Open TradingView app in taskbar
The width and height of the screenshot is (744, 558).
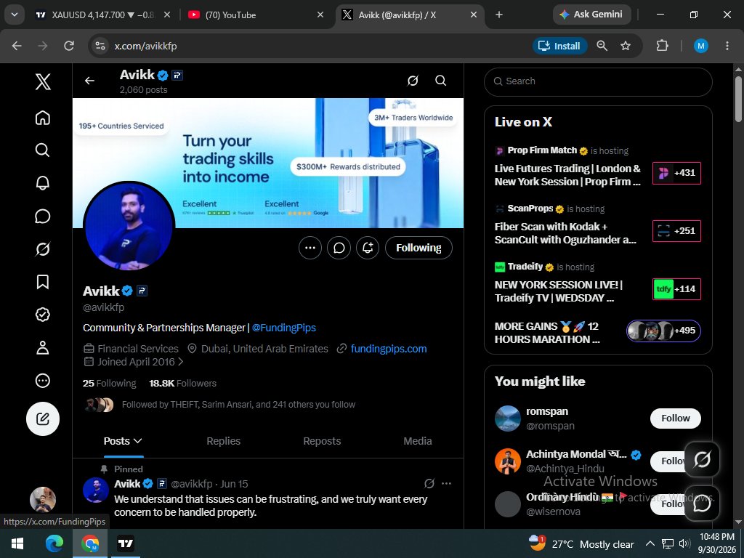tap(126, 543)
